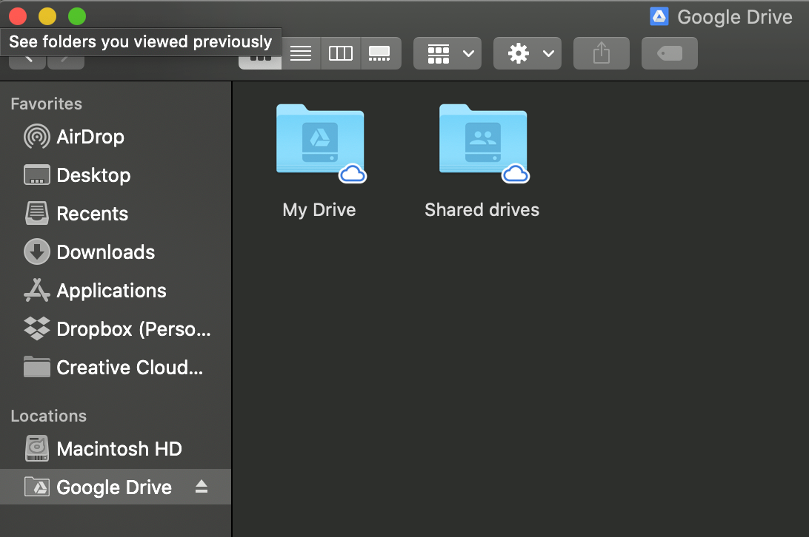Click the Share toolbar button
Viewport: 809px width, 537px height.
coord(601,53)
